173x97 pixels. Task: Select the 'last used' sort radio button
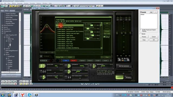(x=76, y=21)
